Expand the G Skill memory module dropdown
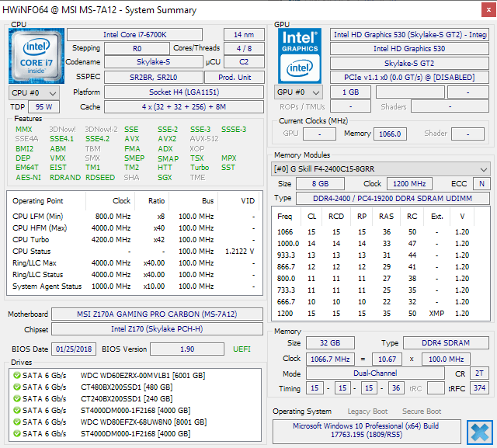 (381, 168)
